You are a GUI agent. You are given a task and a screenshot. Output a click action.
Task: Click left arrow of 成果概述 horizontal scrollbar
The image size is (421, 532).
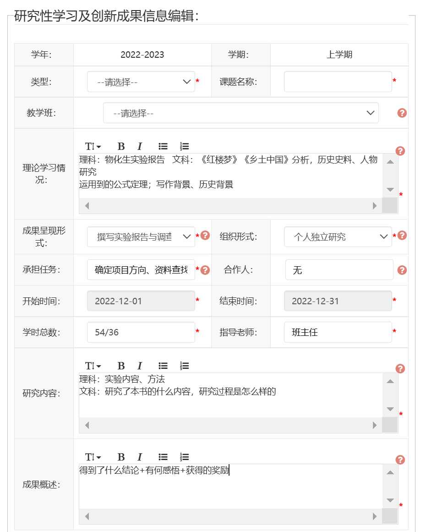click(x=87, y=516)
